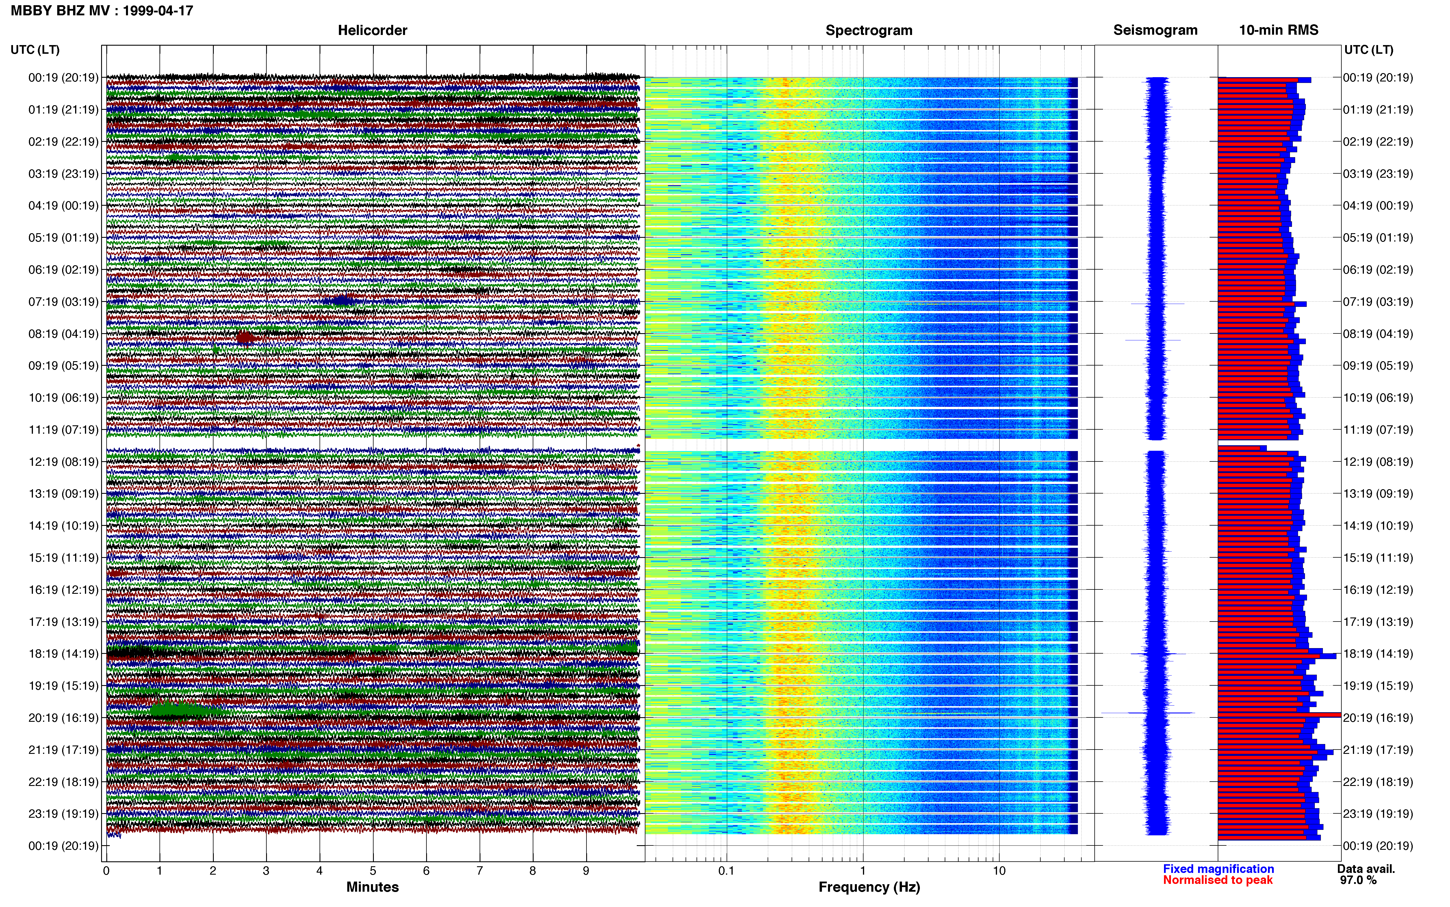Click the '10' Hz frequency tick label
1450x907 pixels.
click(x=999, y=870)
